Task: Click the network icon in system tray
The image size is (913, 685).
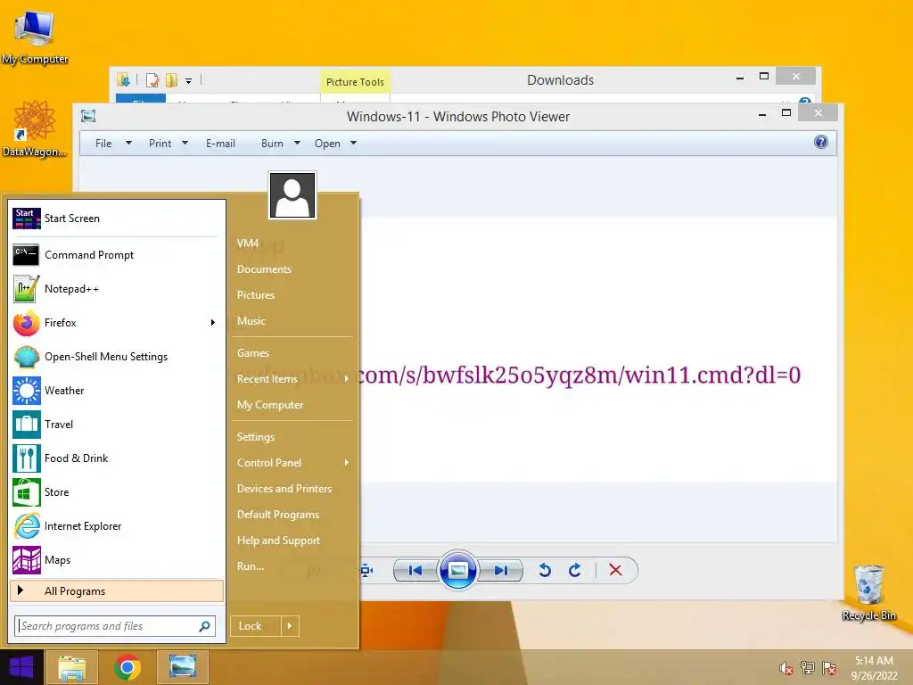Action: click(808, 668)
